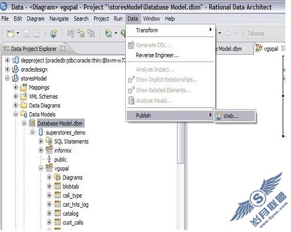Select the Publish menu entry
Screen dimensions: 291x232
click(x=170, y=116)
